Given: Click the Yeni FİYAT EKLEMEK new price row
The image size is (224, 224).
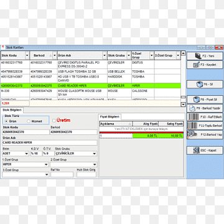Looking at the screenshot, I should click(141, 129).
